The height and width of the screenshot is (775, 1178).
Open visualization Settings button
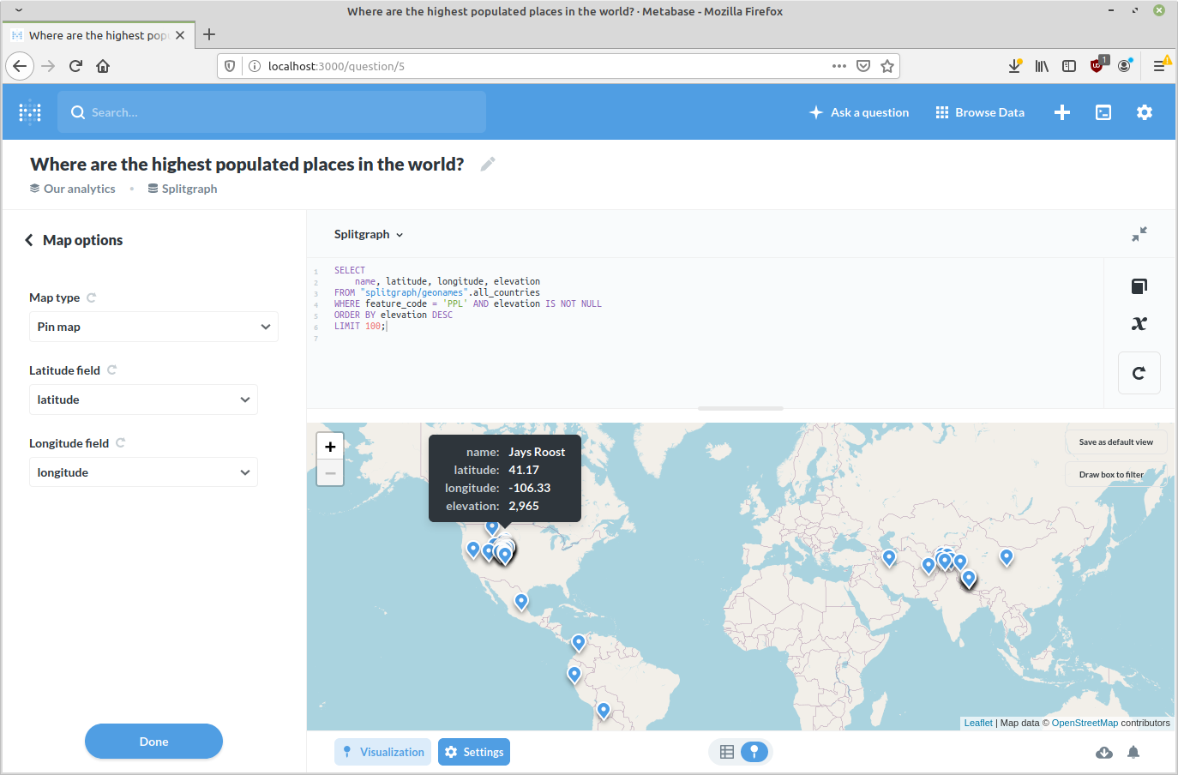coord(474,752)
